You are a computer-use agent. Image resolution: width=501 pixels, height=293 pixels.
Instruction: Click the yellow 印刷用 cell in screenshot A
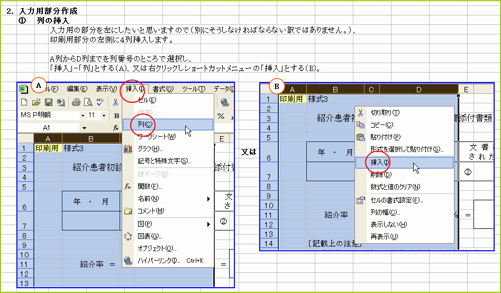[x=48, y=148]
